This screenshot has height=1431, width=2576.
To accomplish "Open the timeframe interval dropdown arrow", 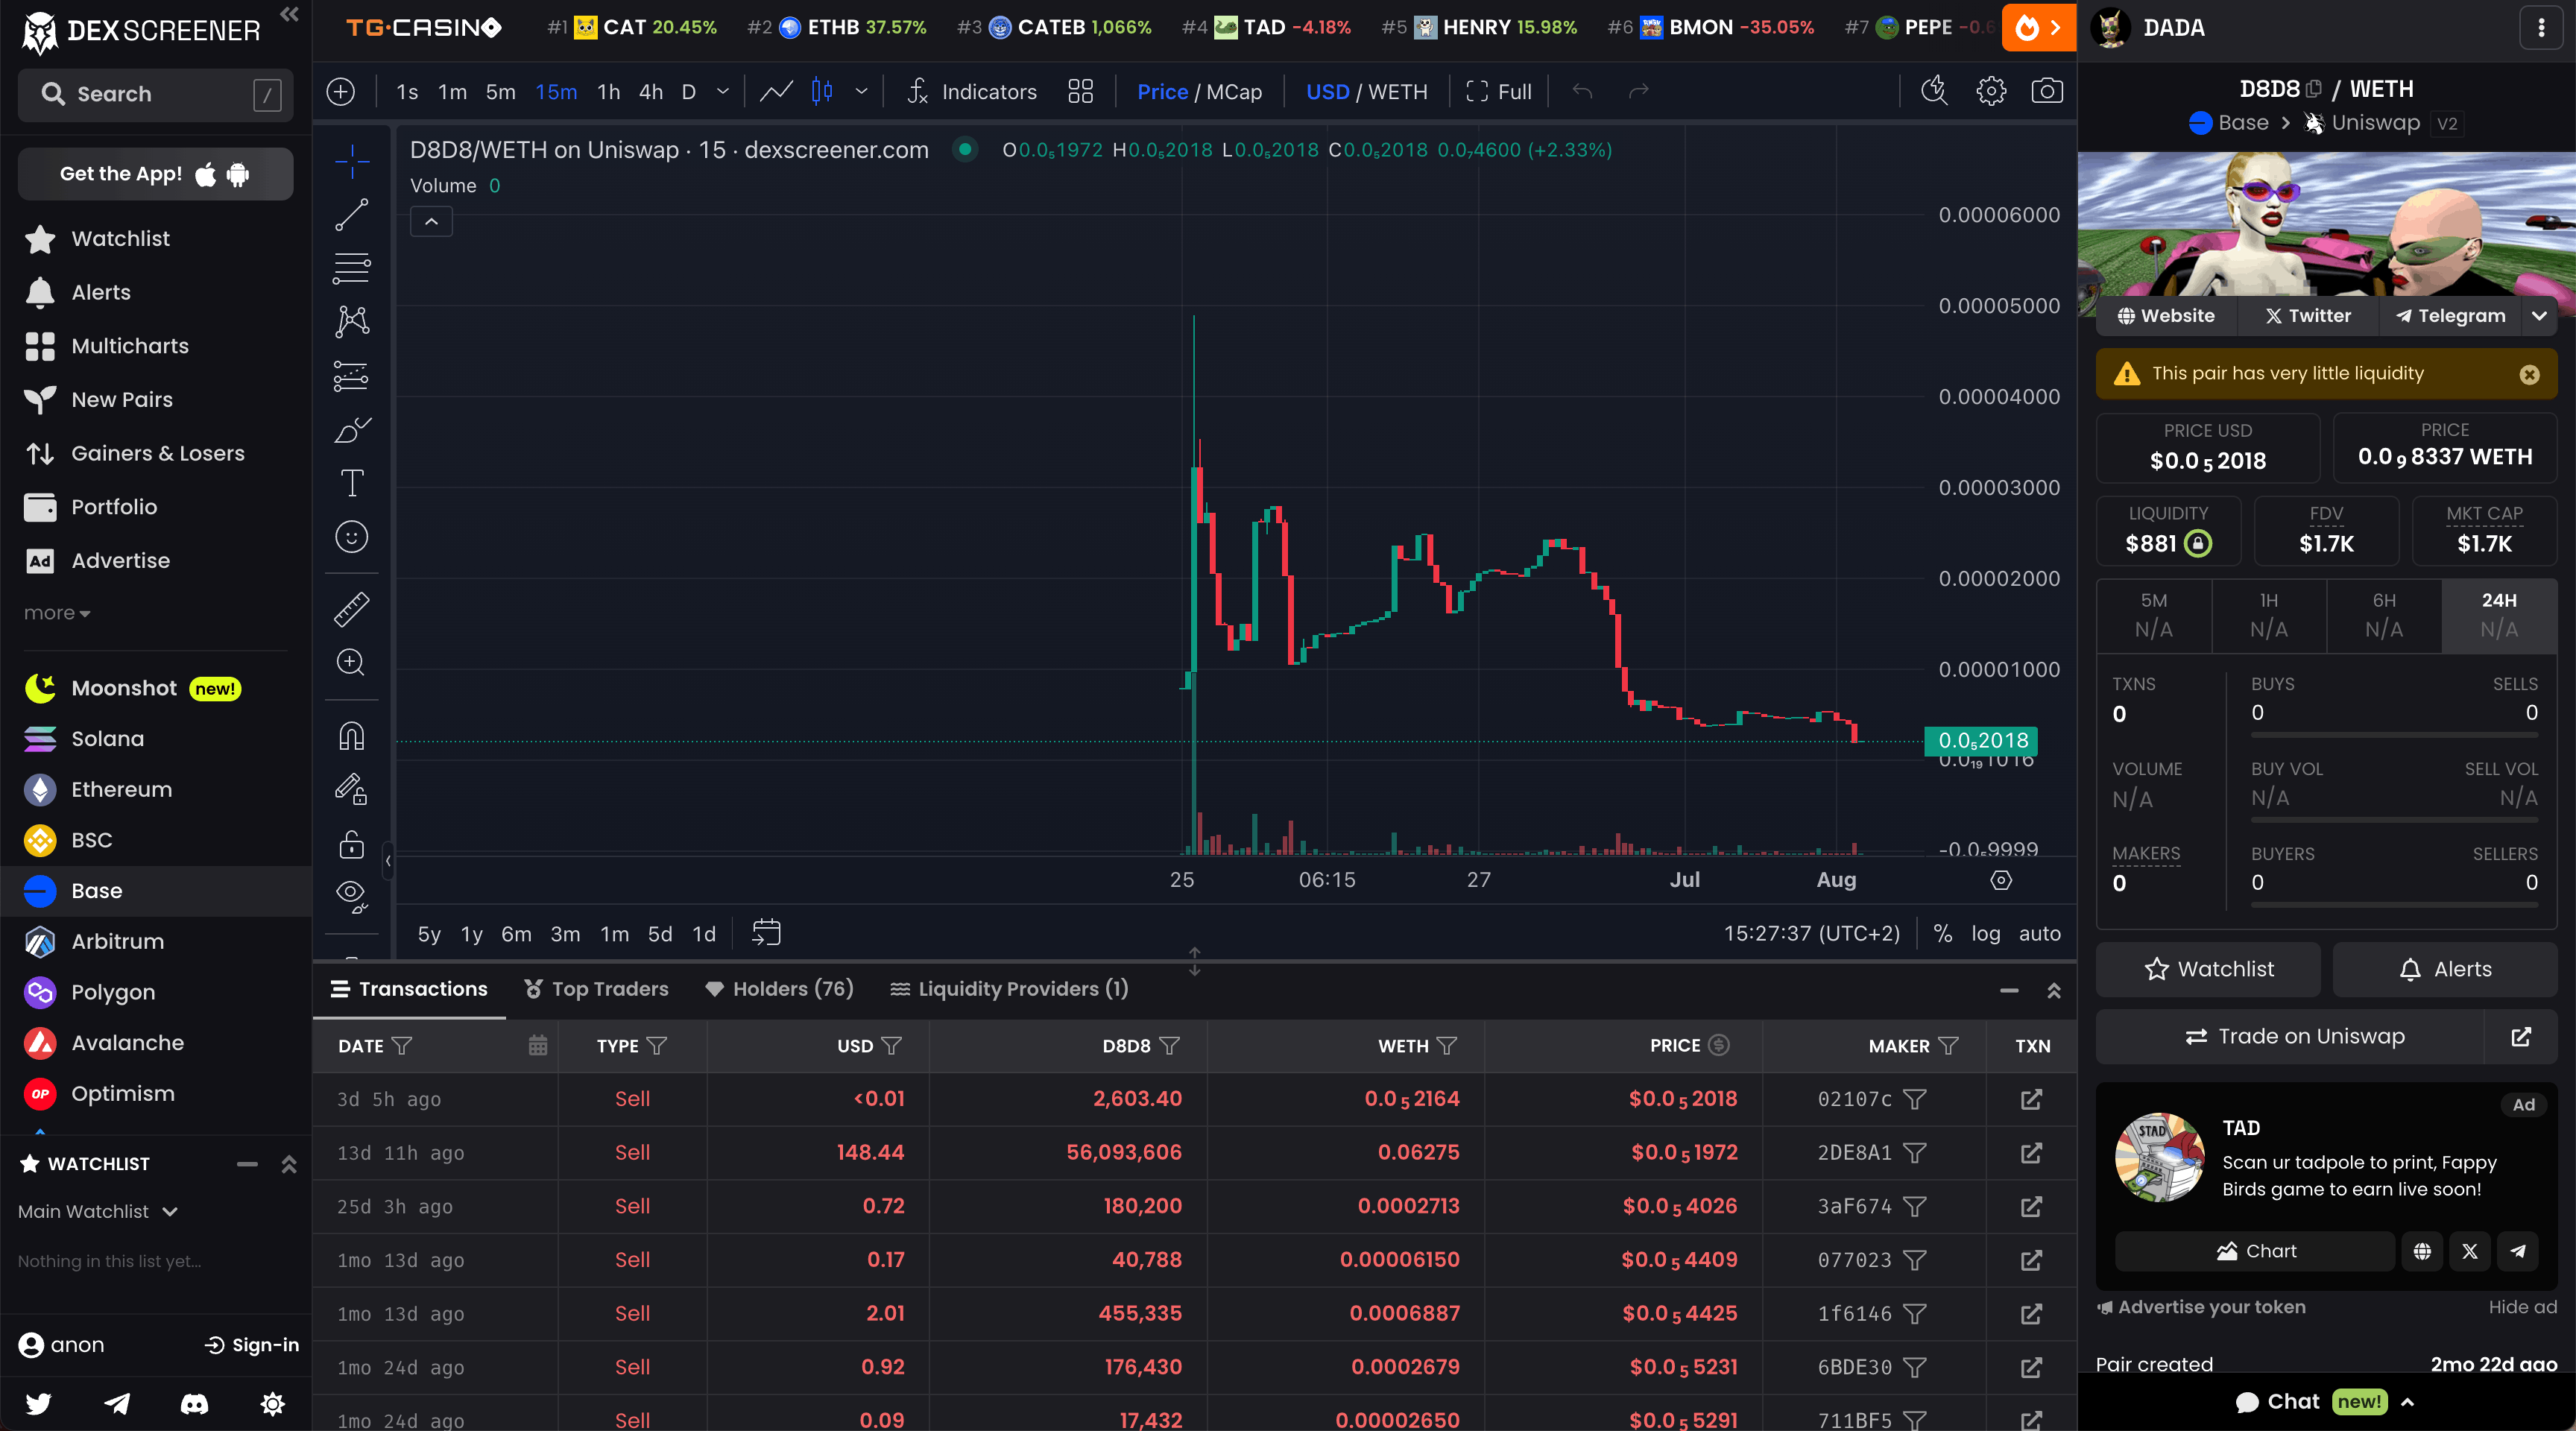I will [x=723, y=92].
